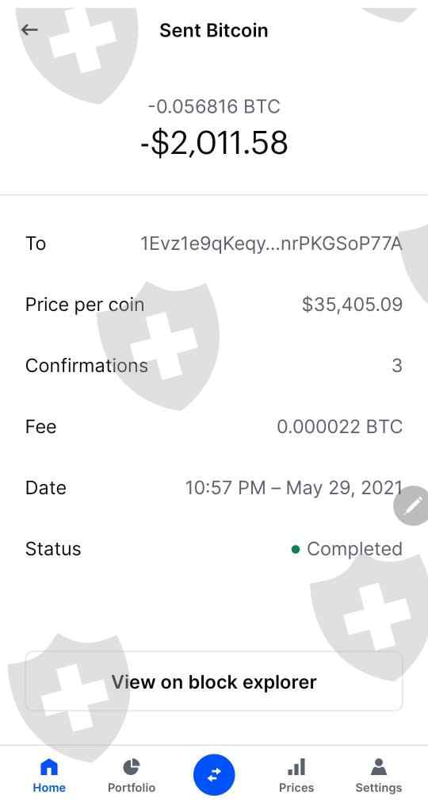Tap the Home house icon

(49, 767)
